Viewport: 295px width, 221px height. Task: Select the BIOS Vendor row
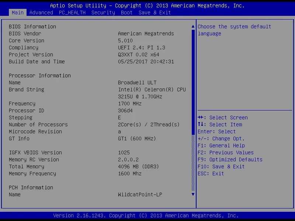tap(25, 34)
